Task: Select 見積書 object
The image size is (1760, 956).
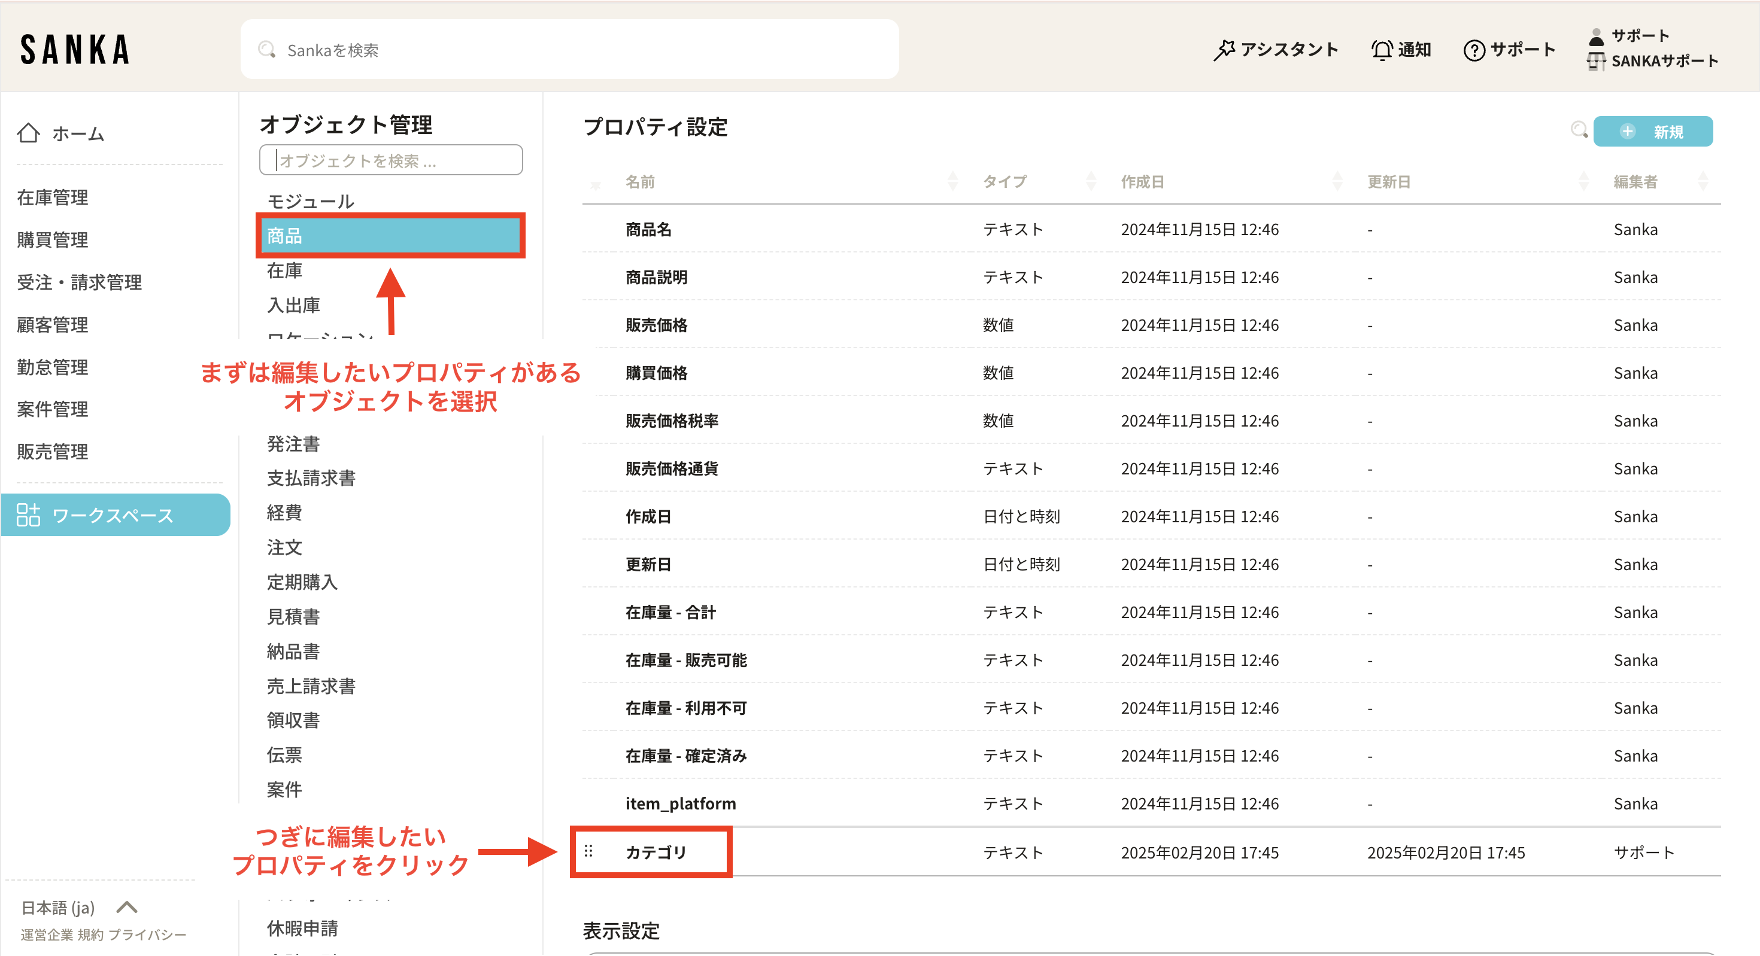Action: coord(293,617)
